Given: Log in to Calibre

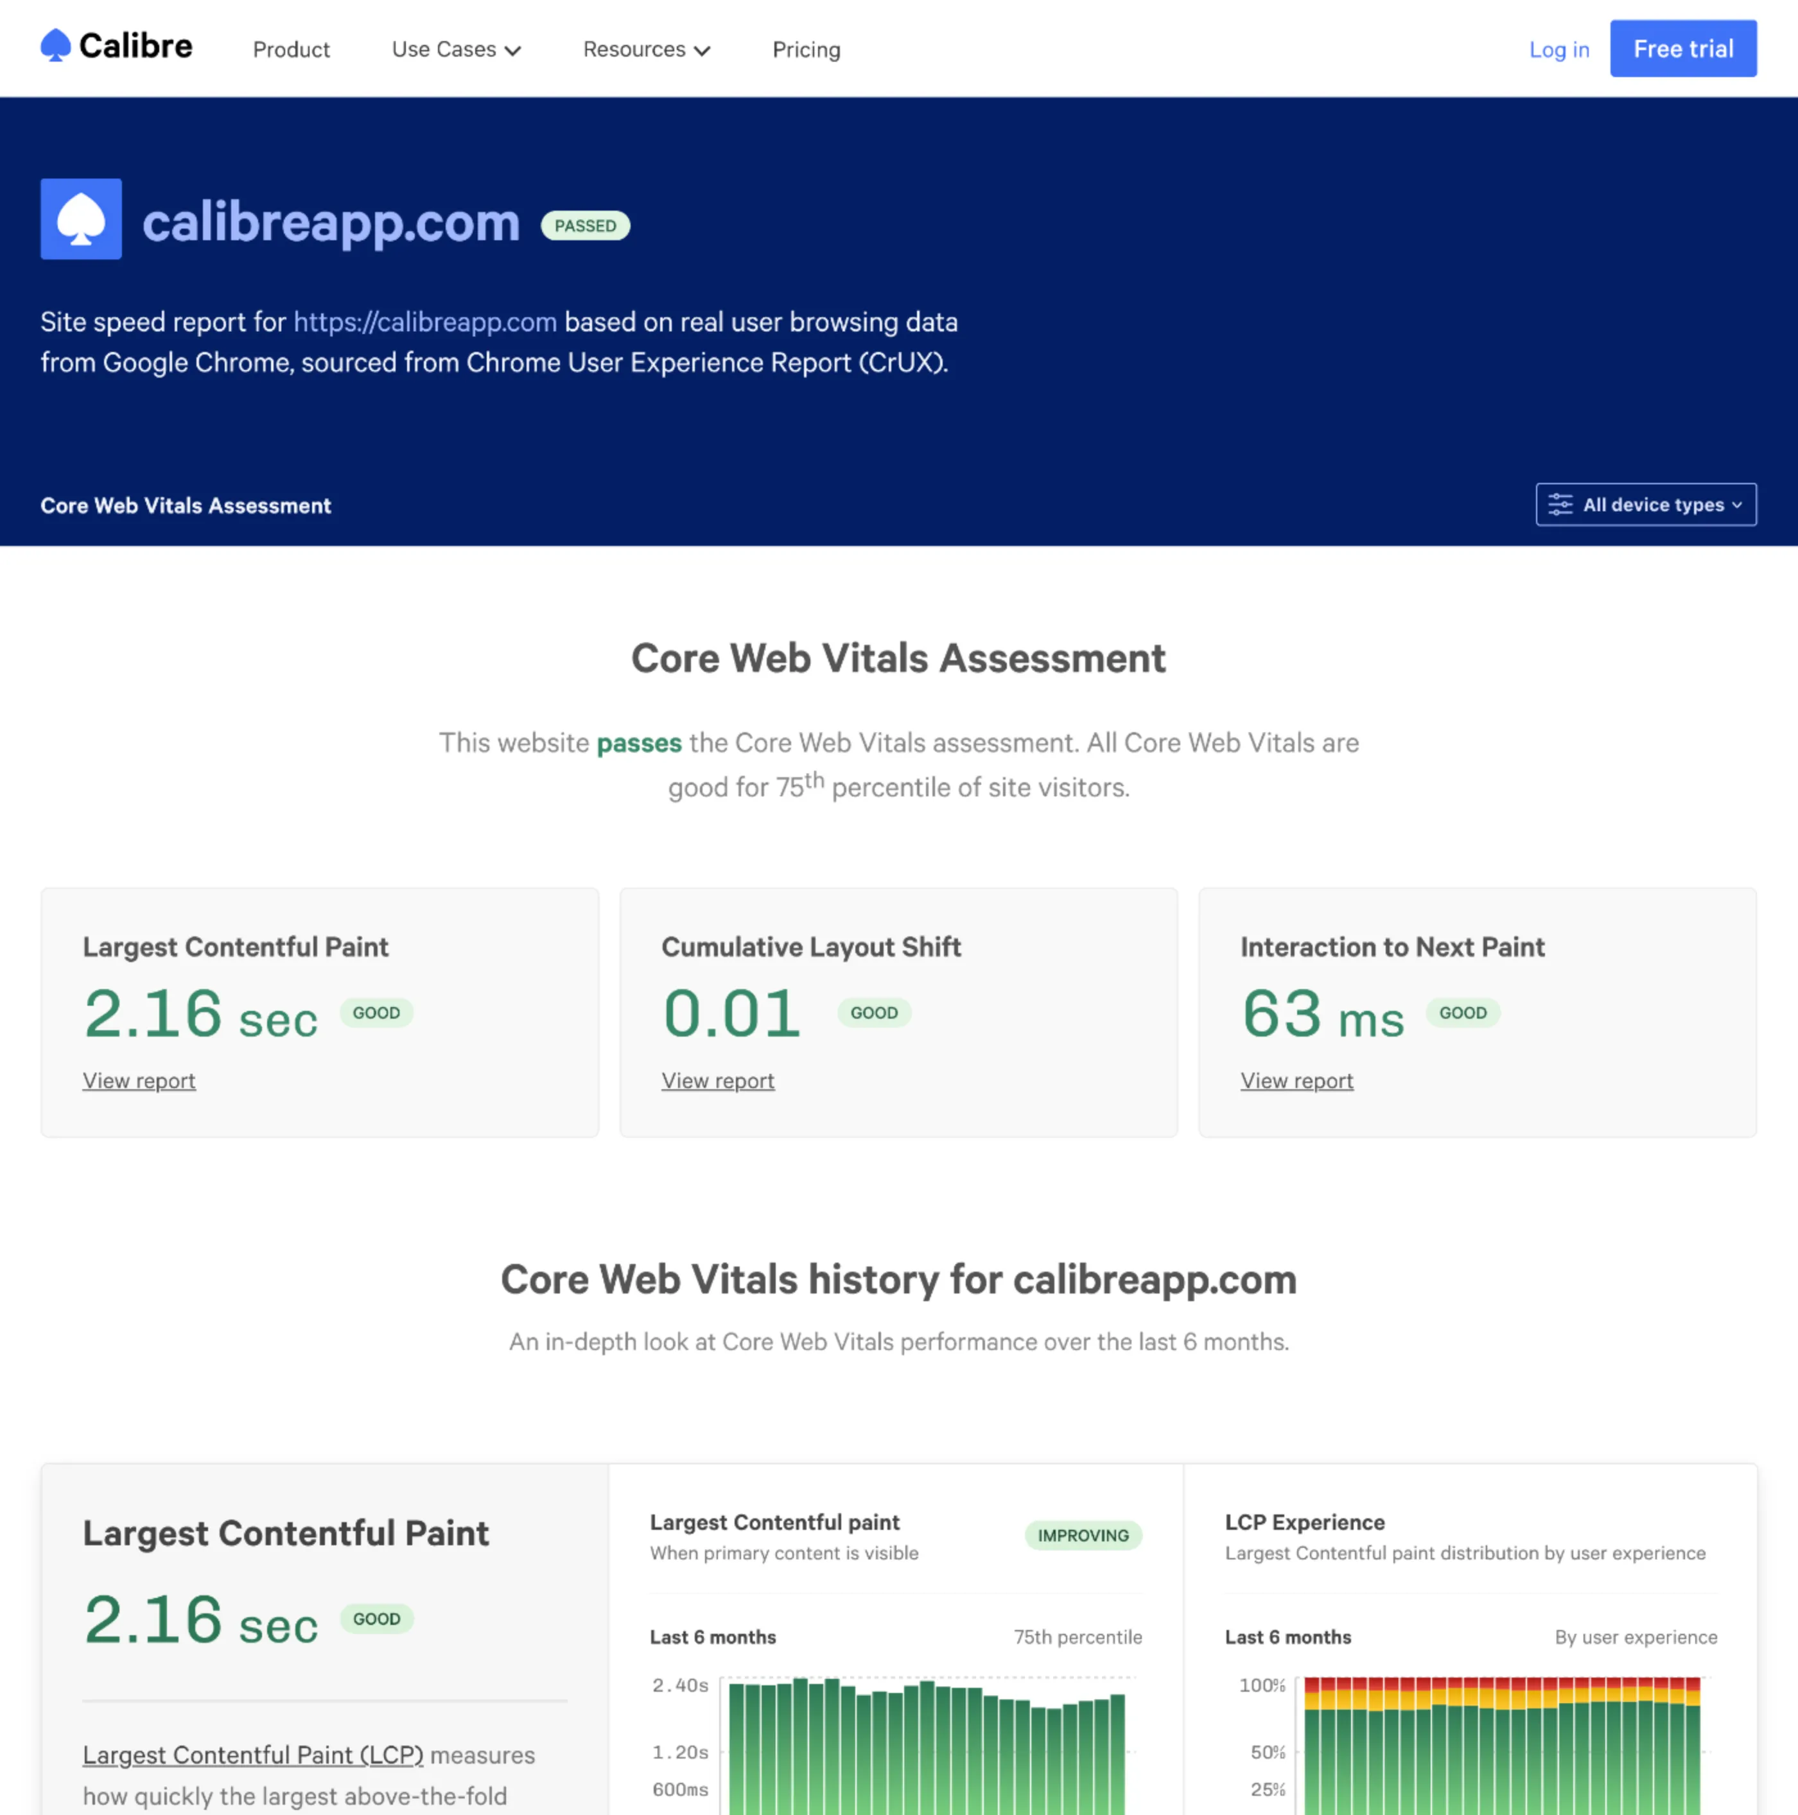Looking at the screenshot, I should [1558, 49].
